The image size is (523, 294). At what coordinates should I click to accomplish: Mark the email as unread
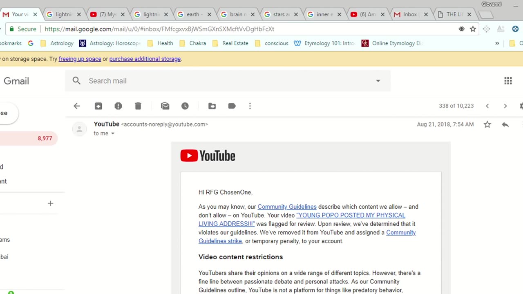(x=165, y=106)
